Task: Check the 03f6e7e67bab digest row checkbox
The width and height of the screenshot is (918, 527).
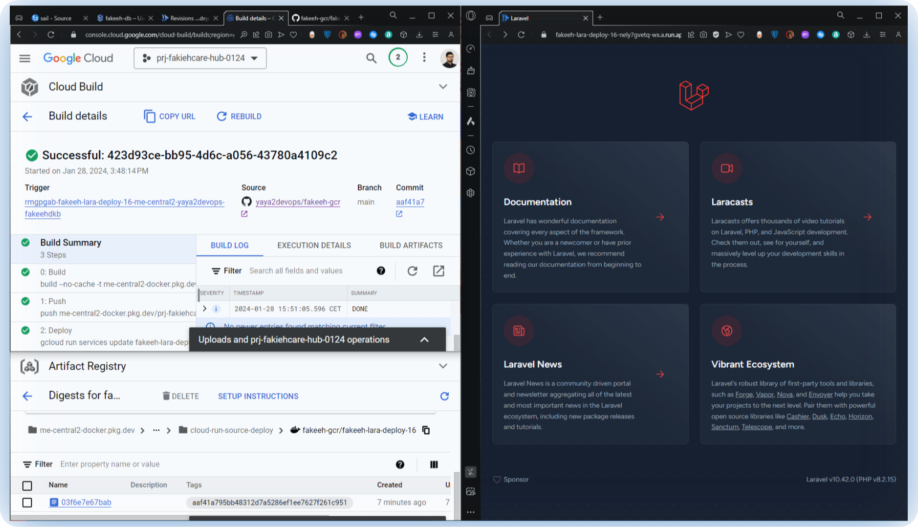Action: point(27,502)
